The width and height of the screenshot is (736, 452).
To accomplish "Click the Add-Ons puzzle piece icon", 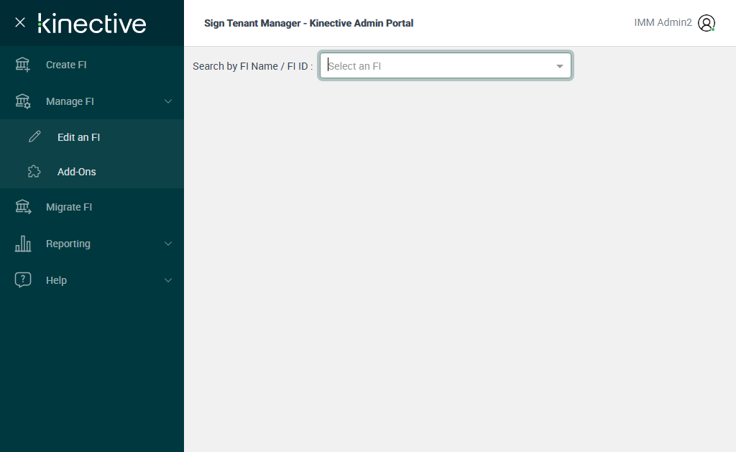I will click(34, 171).
